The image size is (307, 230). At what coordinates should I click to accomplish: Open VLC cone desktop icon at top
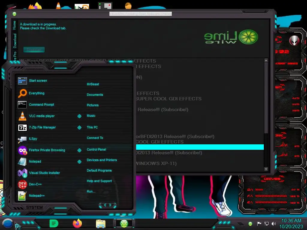click(58, 6)
